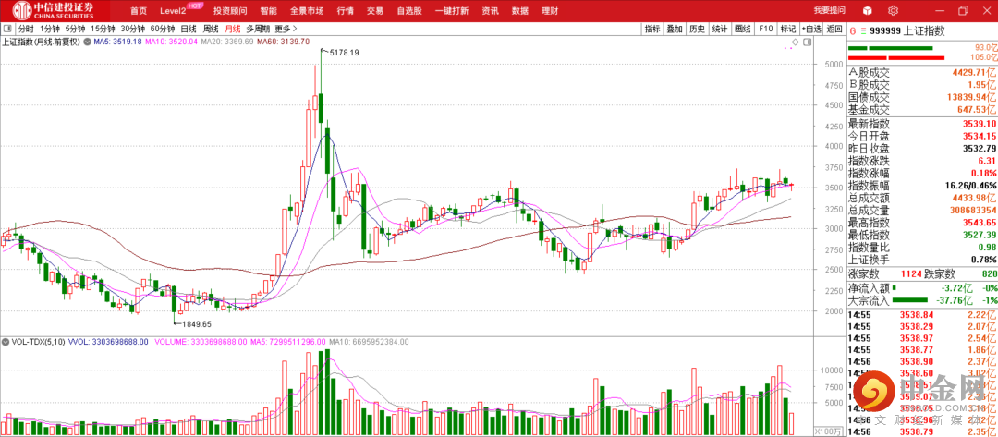
Task: Open the 理财 menu
Action: (x=550, y=11)
